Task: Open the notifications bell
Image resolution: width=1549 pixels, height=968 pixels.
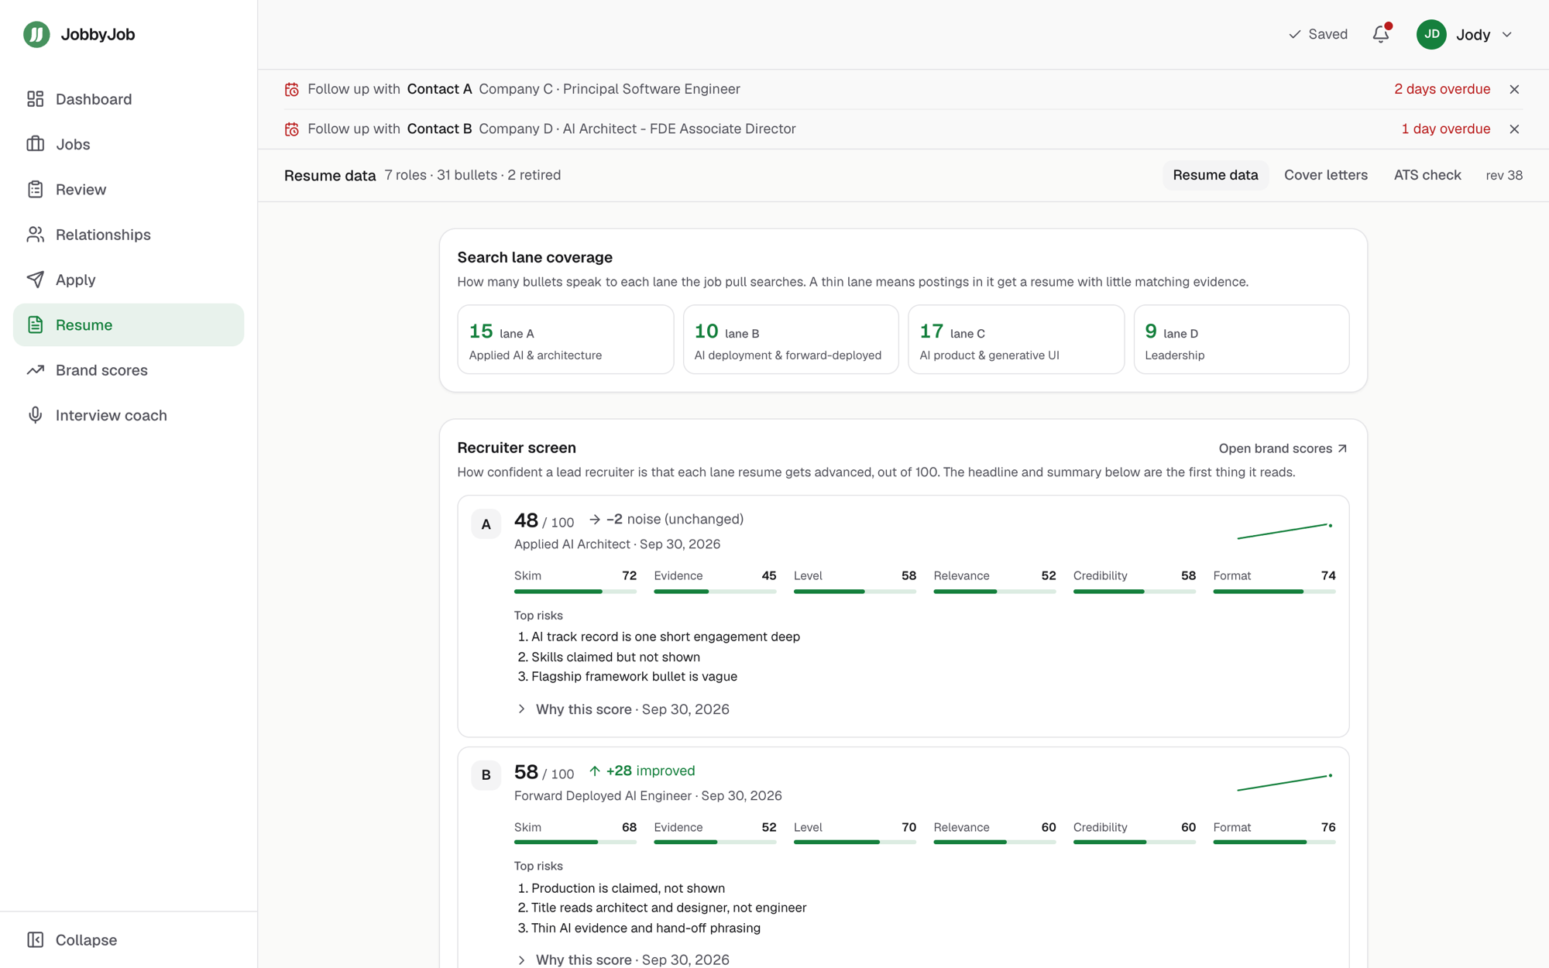Action: pyautogui.click(x=1381, y=34)
